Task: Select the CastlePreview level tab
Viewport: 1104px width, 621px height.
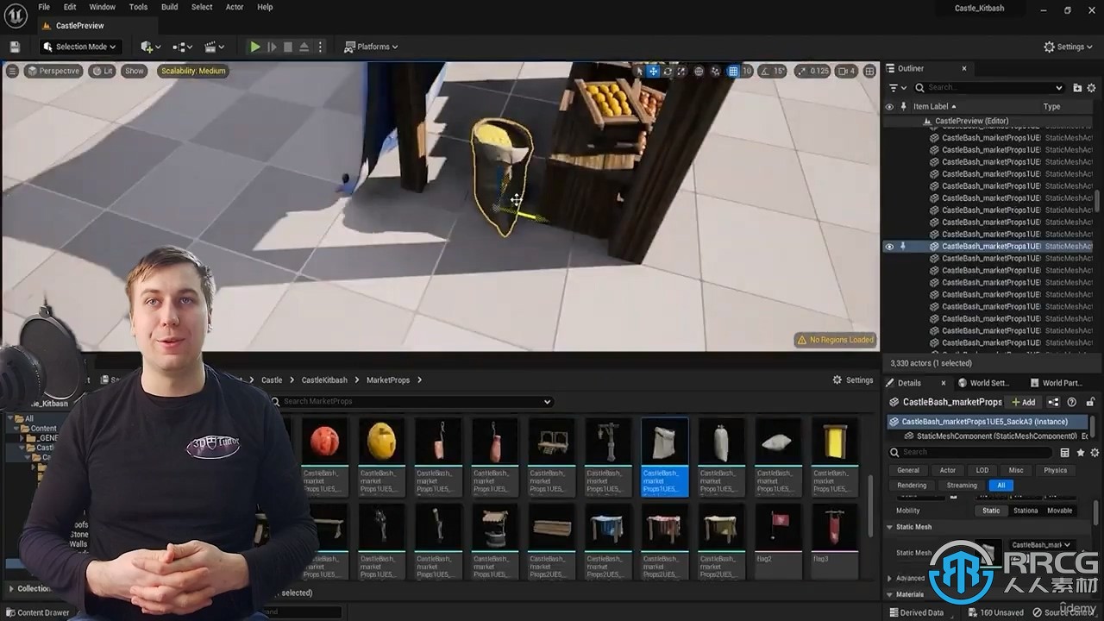Action: coord(79,26)
